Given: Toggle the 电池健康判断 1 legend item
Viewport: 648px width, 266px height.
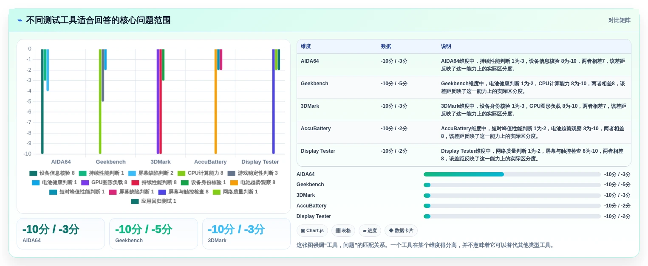Looking at the screenshot, I should point(54,182).
